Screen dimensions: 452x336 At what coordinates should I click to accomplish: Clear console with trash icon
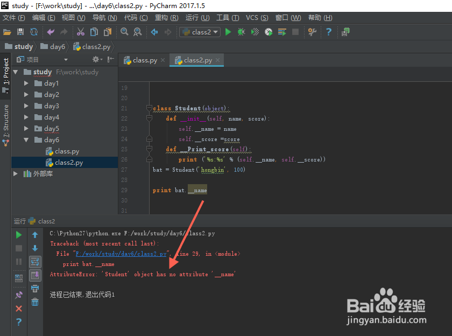[35, 302]
